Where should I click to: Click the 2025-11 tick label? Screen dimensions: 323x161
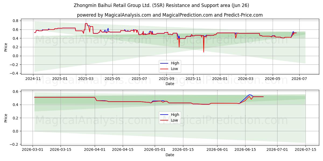[193, 79]
